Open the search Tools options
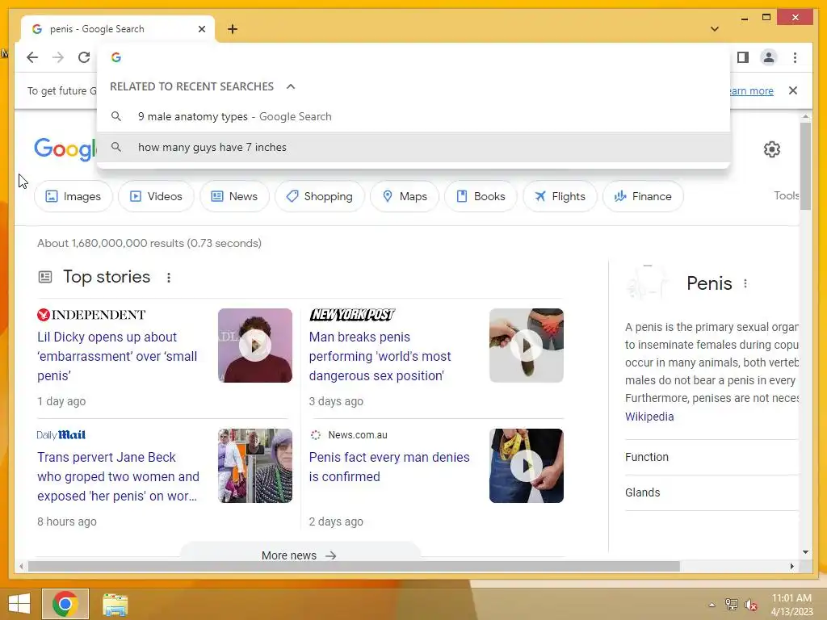 (x=787, y=195)
